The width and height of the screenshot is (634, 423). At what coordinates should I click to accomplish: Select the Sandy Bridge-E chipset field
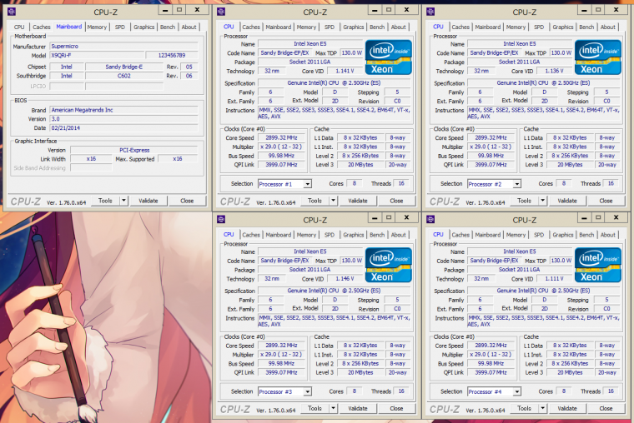pos(124,67)
